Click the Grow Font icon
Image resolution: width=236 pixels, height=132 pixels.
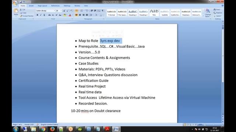64,11
